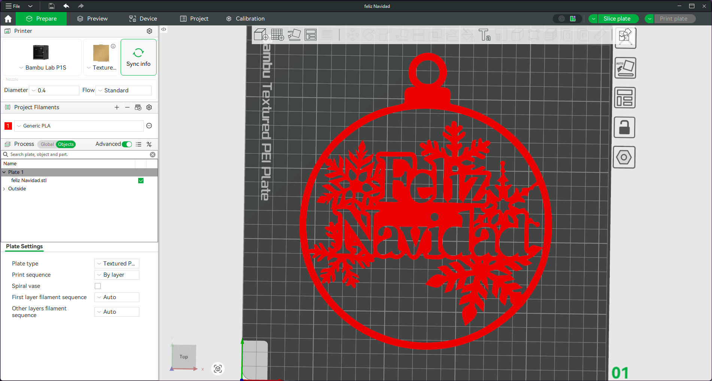Select the Text shape tool
This screenshot has width=712, height=381.
[484, 35]
